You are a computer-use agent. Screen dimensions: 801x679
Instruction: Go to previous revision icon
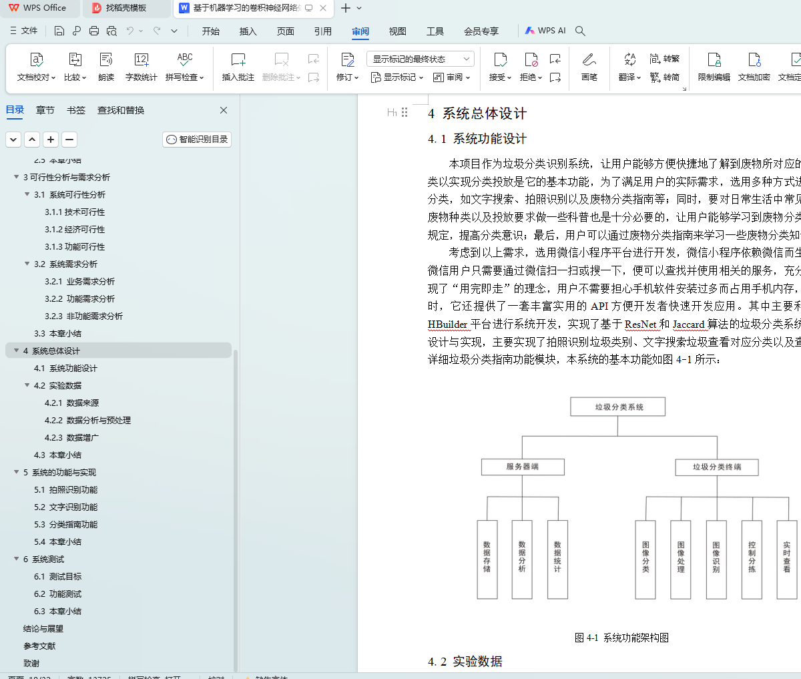click(555, 59)
